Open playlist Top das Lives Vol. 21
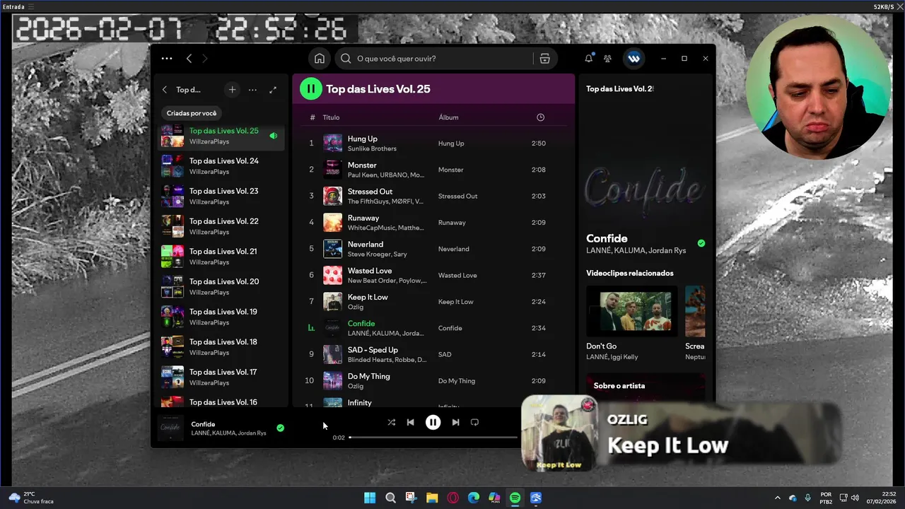905x509 pixels. click(x=221, y=257)
